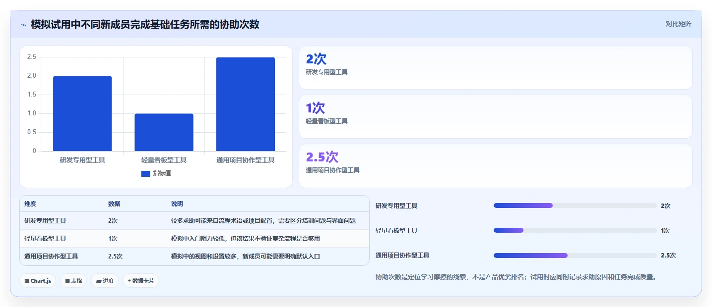Click the 轻量看板型工具 progress bar
The height and width of the screenshot is (307, 712).
(575, 230)
